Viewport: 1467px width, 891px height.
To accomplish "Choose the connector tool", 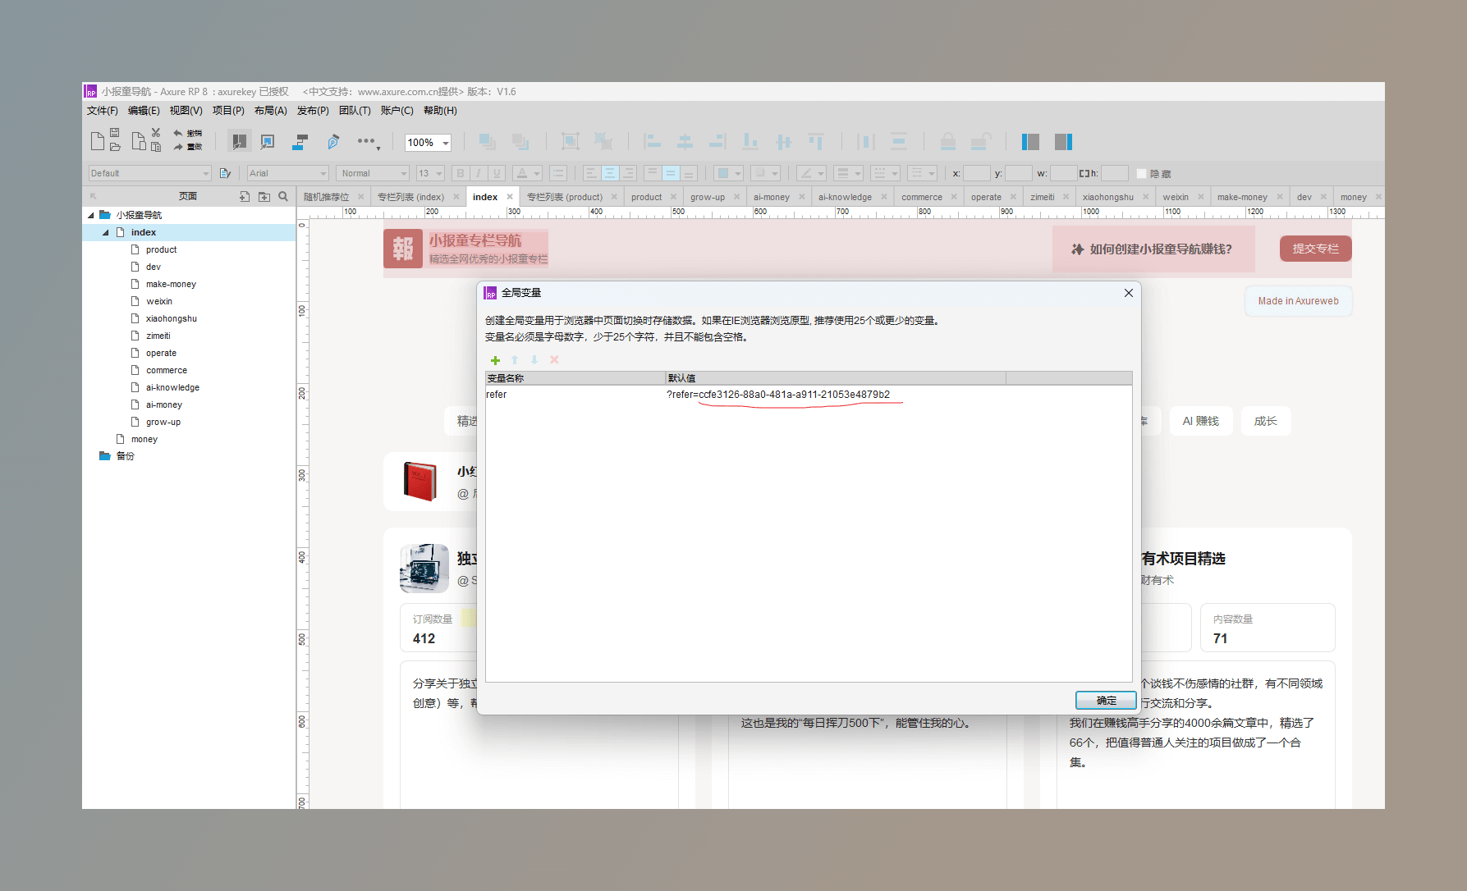I will (x=300, y=142).
